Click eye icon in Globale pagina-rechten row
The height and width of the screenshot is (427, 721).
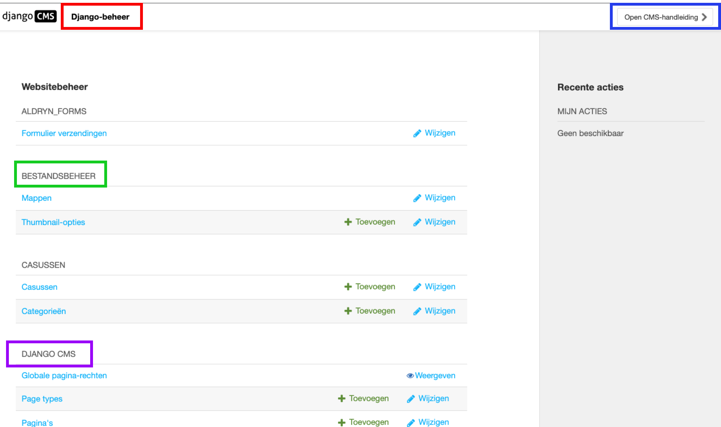click(410, 375)
